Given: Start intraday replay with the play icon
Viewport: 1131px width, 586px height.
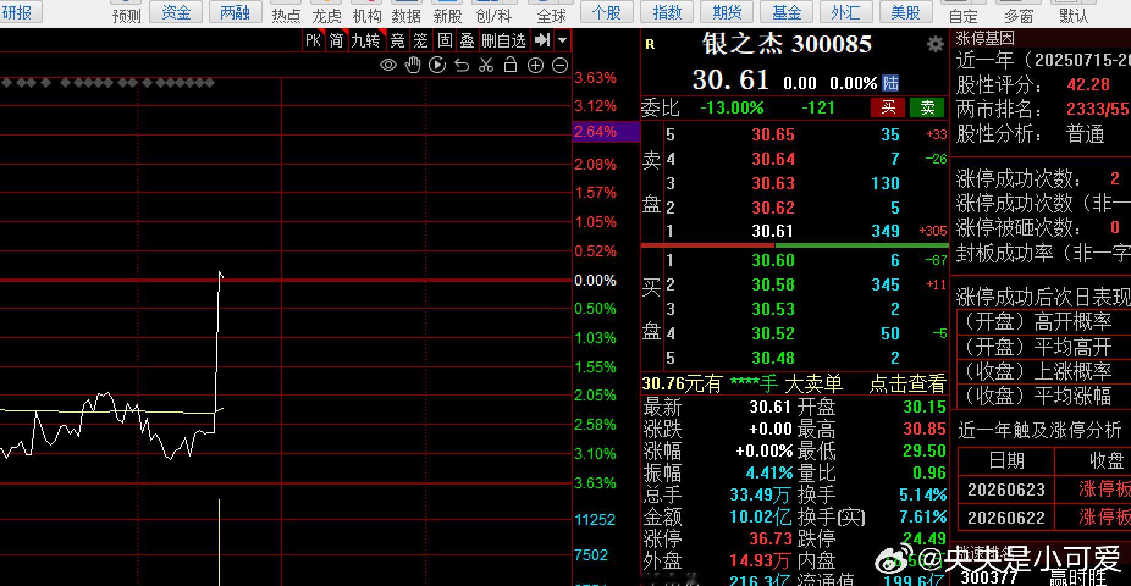Looking at the screenshot, I should 437,65.
